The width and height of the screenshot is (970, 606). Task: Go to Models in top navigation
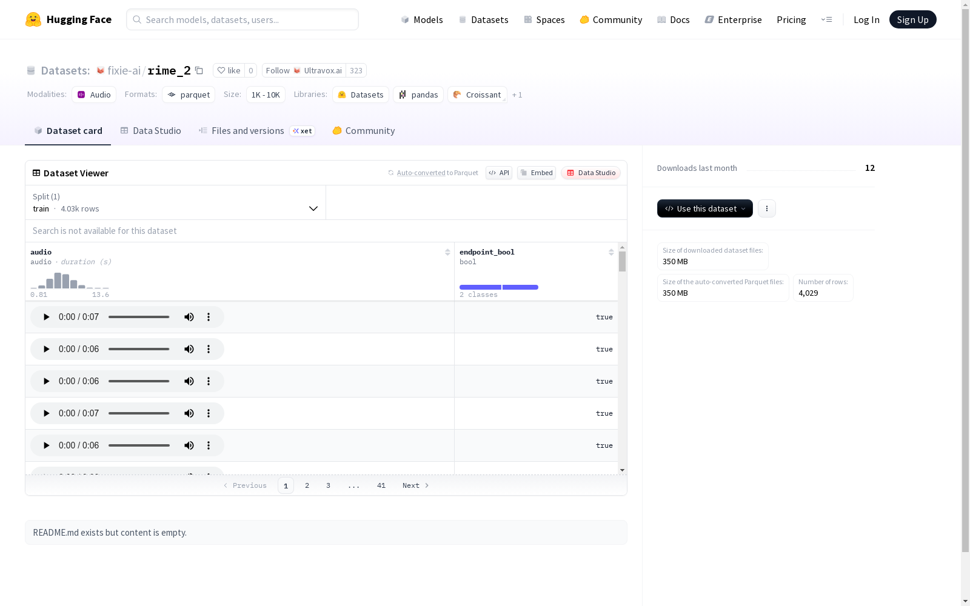422,19
